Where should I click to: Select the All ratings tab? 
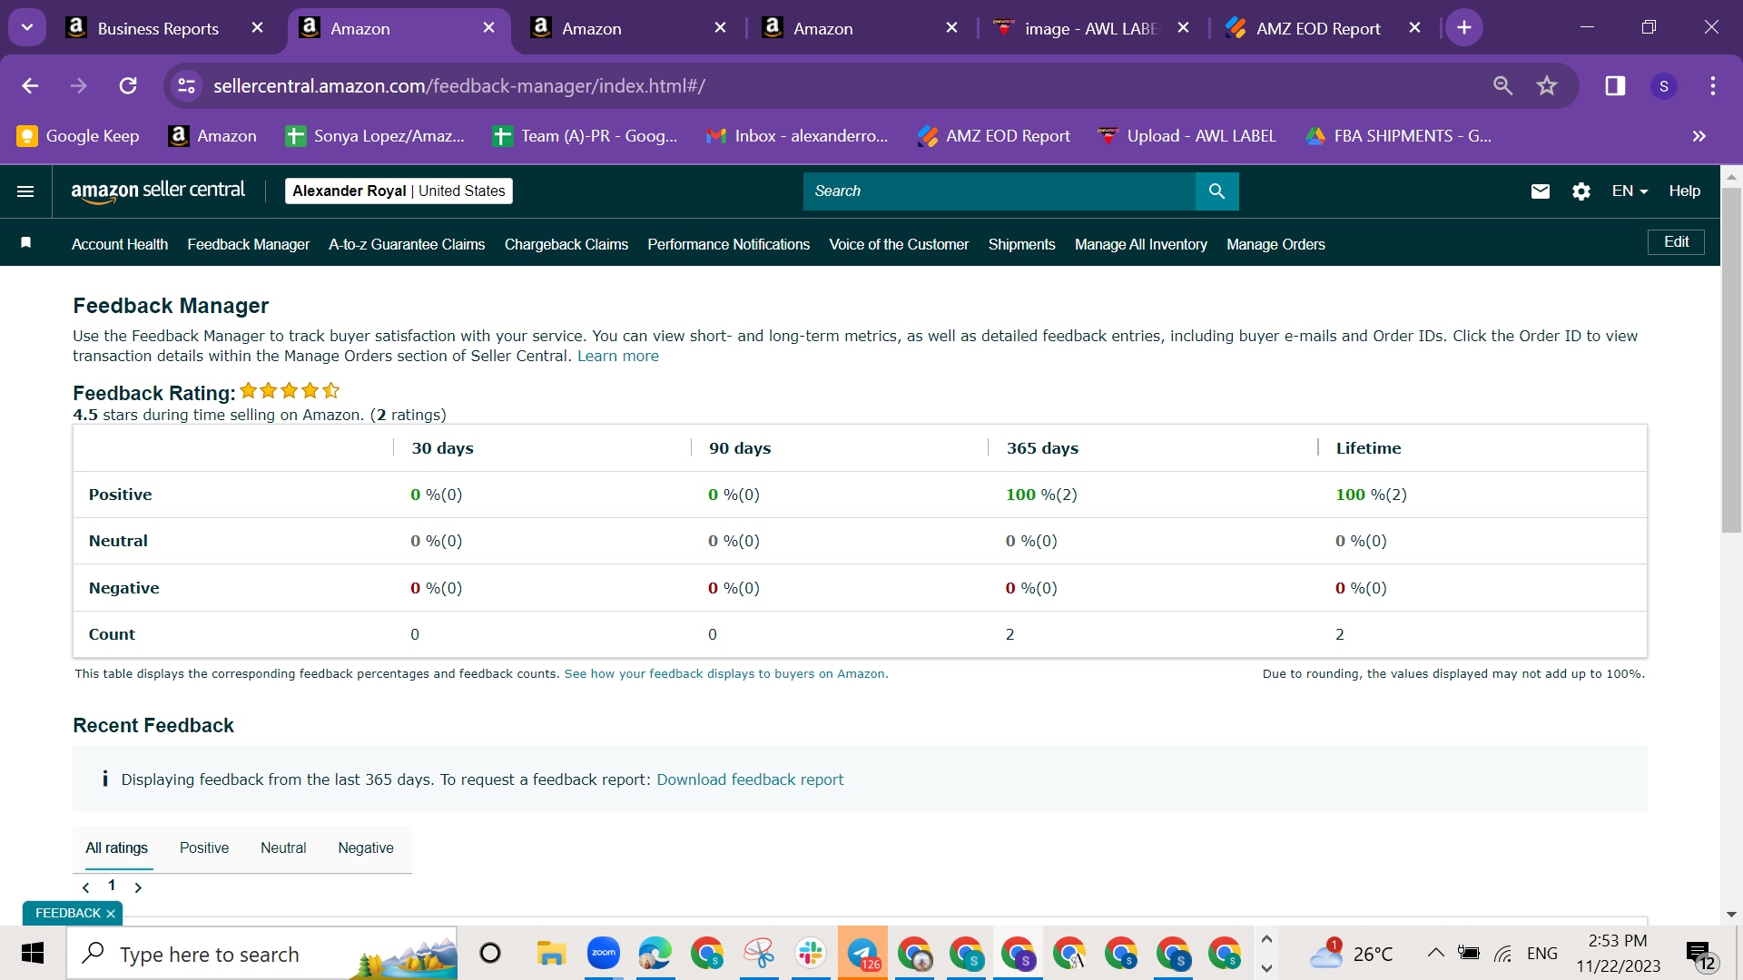click(x=116, y=848)
